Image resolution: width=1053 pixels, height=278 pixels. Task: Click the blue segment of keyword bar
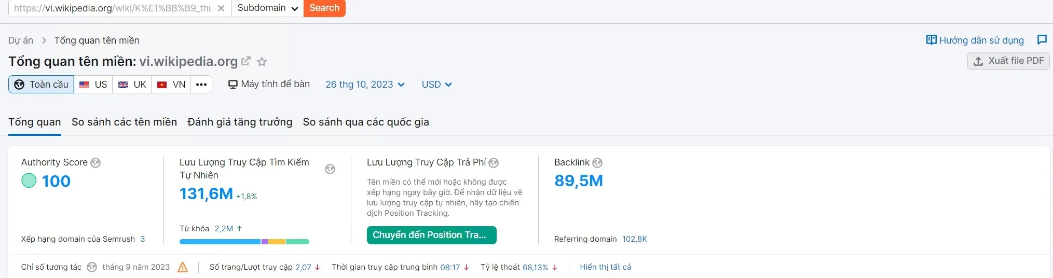[x=220, y=242]
